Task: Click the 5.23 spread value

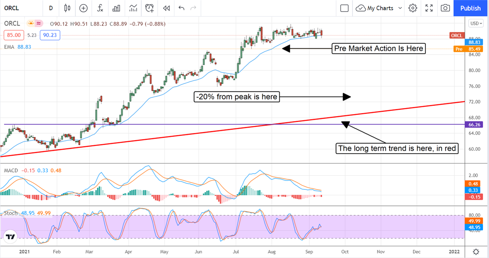Action: pyautogui.click(x=32, y=35)
